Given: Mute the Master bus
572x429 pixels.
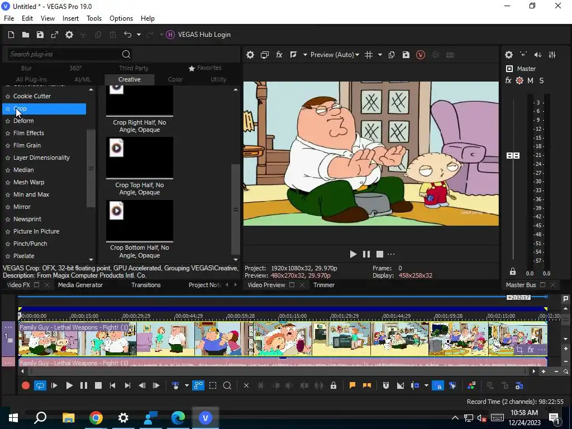Looking at the screenshot, I should 531,80.
